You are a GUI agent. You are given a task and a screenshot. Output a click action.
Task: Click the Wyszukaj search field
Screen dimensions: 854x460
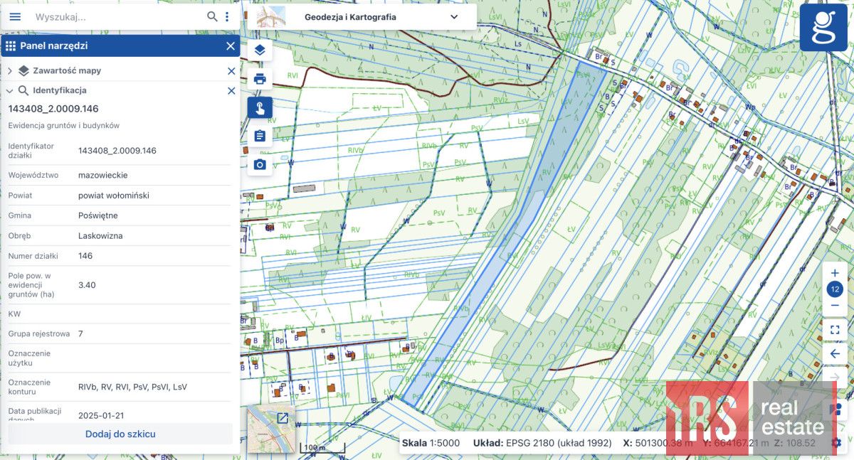[x=117, y=16]
